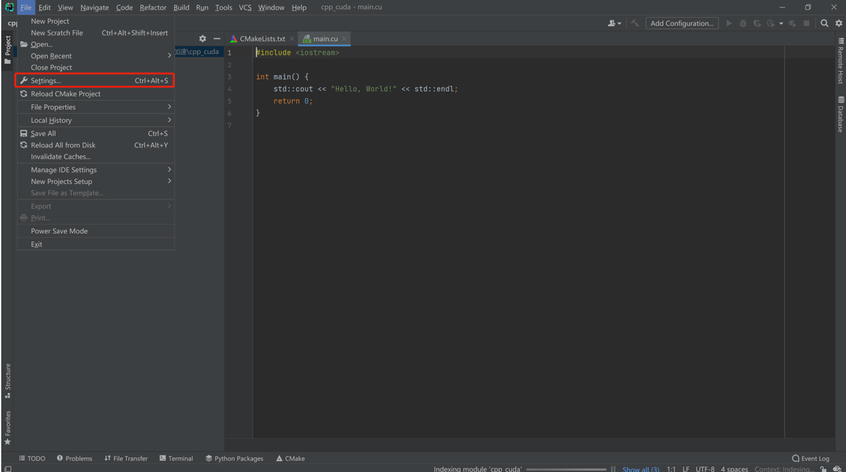Open the Navigate menu

[94, 7]
